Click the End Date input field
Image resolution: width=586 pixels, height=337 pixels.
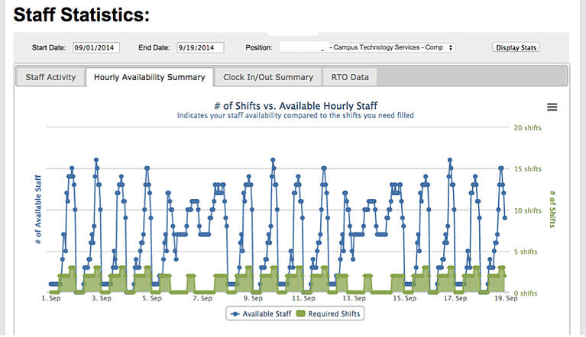coord(200,47)
